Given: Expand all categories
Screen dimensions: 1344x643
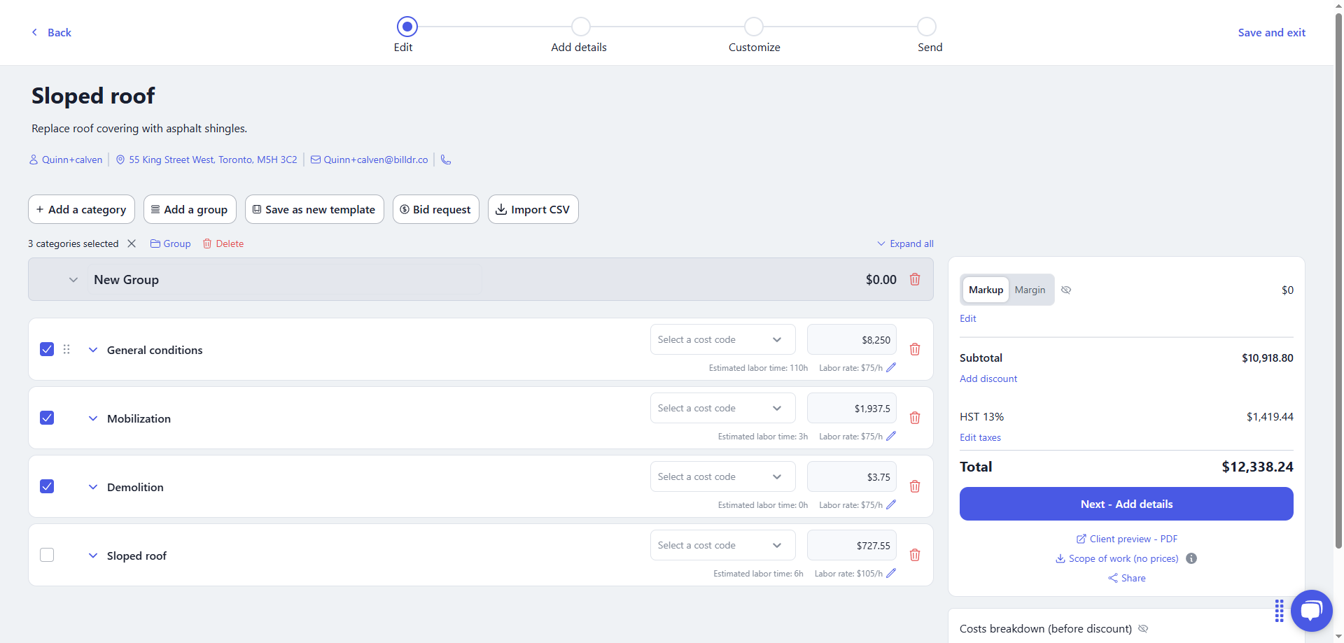Looking at the screenshot, I should point(905,243).
